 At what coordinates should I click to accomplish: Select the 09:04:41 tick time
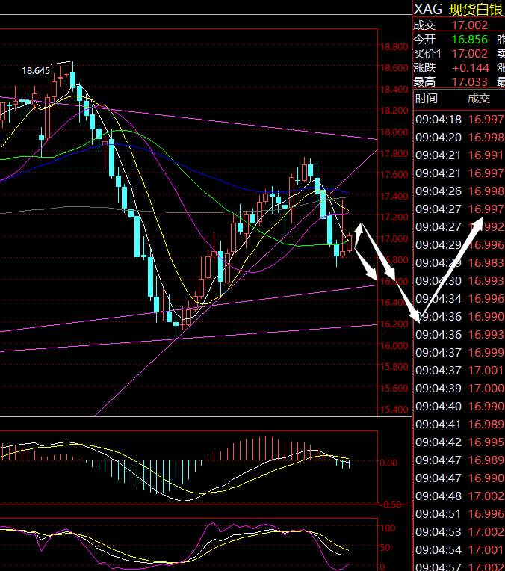(439, 424)
